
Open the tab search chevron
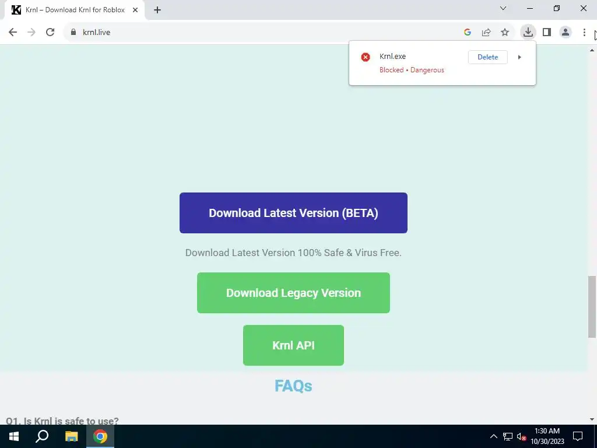pyautogui.click(x=503, y=8)
